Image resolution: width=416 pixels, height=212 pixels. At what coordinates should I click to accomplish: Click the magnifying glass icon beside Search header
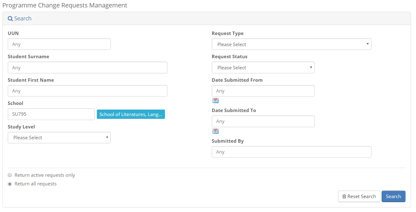coord(10,18)
